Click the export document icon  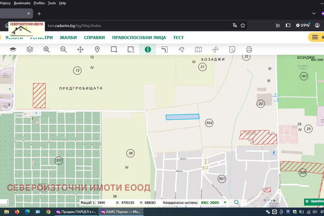[232, 49]
